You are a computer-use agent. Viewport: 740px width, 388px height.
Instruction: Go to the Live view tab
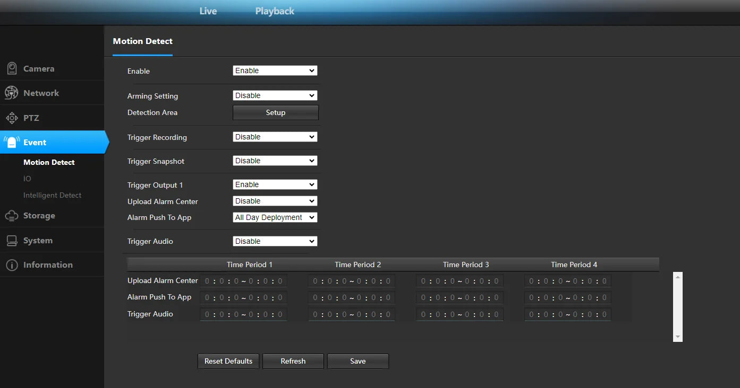pyautogui.click(x=208, y=11)
